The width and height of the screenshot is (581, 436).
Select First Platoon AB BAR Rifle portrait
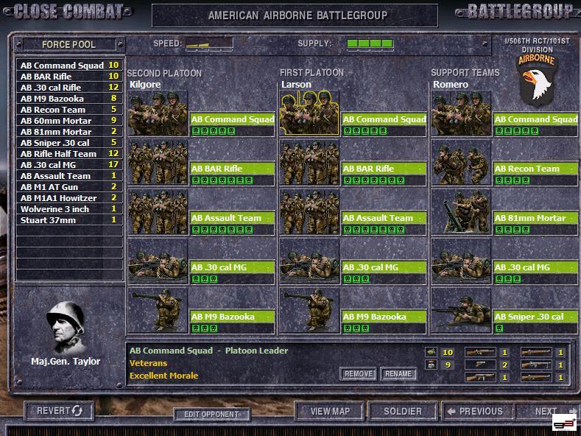coord(310,162)
